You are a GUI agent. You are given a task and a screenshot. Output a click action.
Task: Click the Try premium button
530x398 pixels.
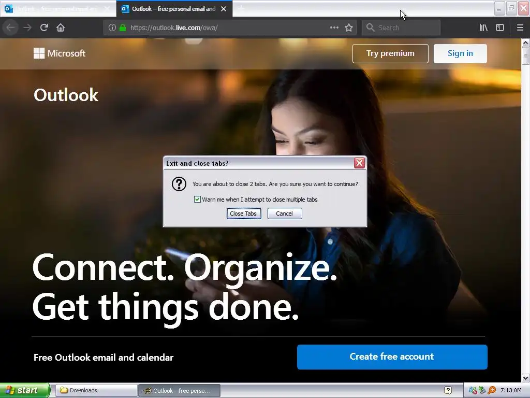click(x=390, y=53)
